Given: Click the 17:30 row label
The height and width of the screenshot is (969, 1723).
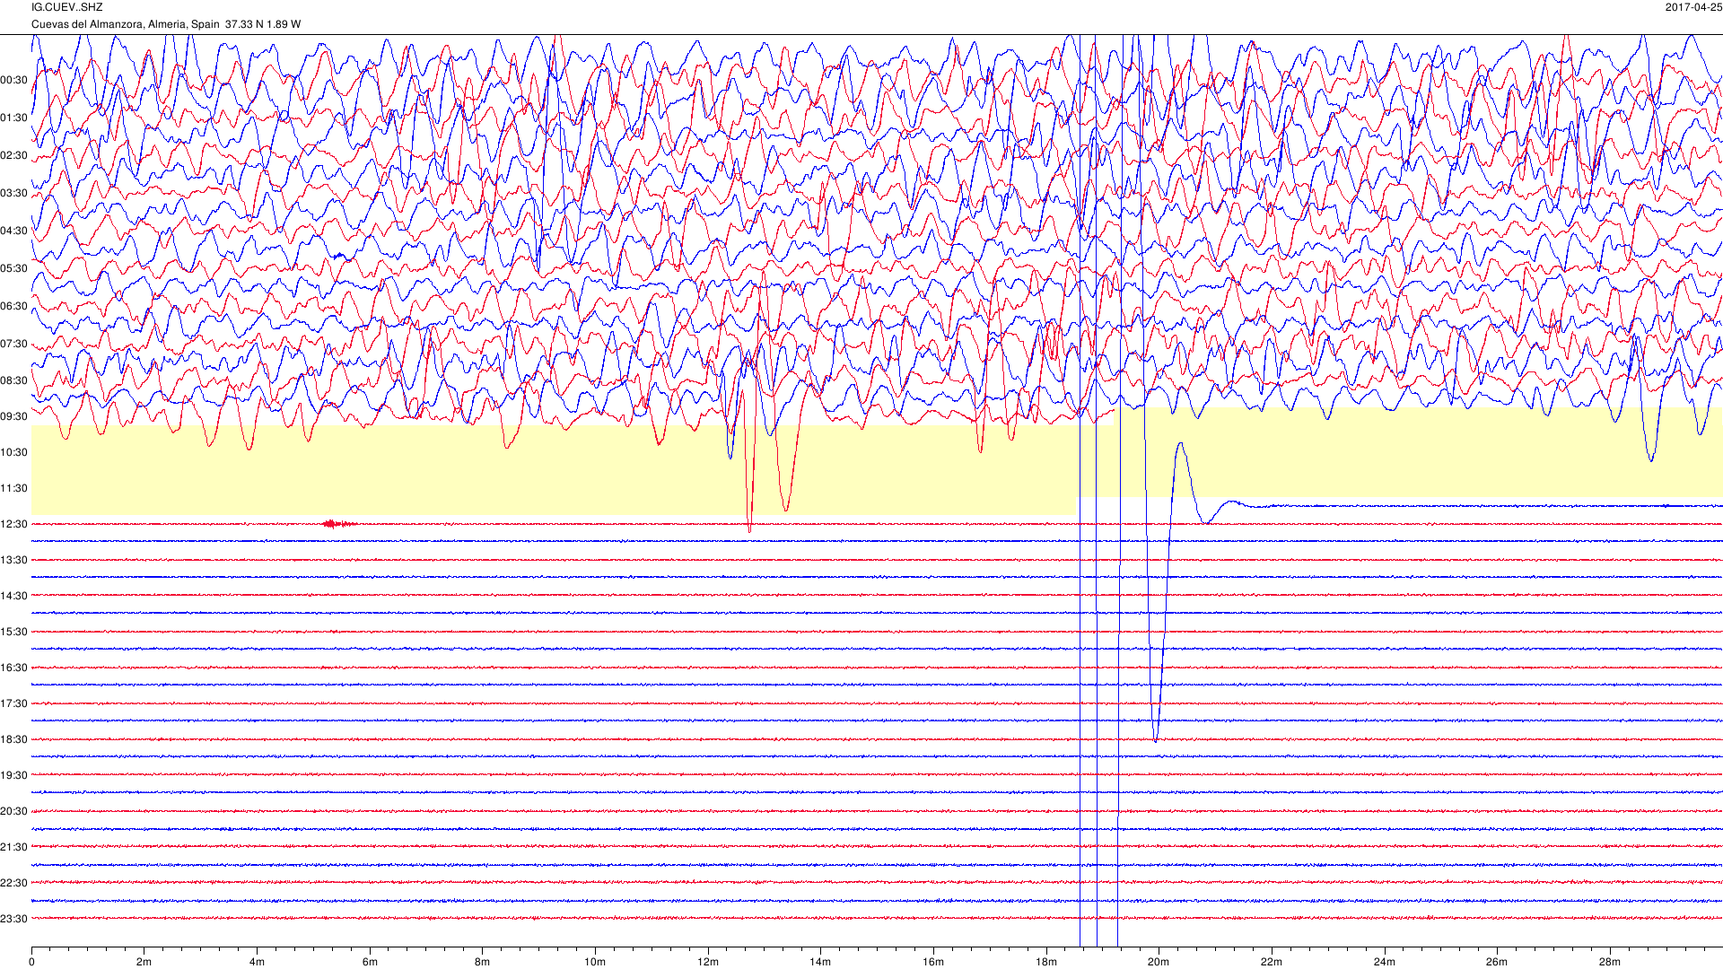Looking at the screenshot, I should pyautogui.click(x=13, y=704).
